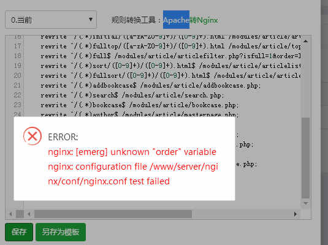Click the 另存为模板 save-as-template button
Image resolution: width=328 pixels, height=245 pixels.
coord(61,232)
